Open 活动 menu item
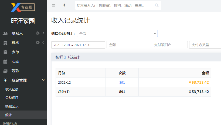The width and height of the screenshot is (221, 125). [15, 61]
